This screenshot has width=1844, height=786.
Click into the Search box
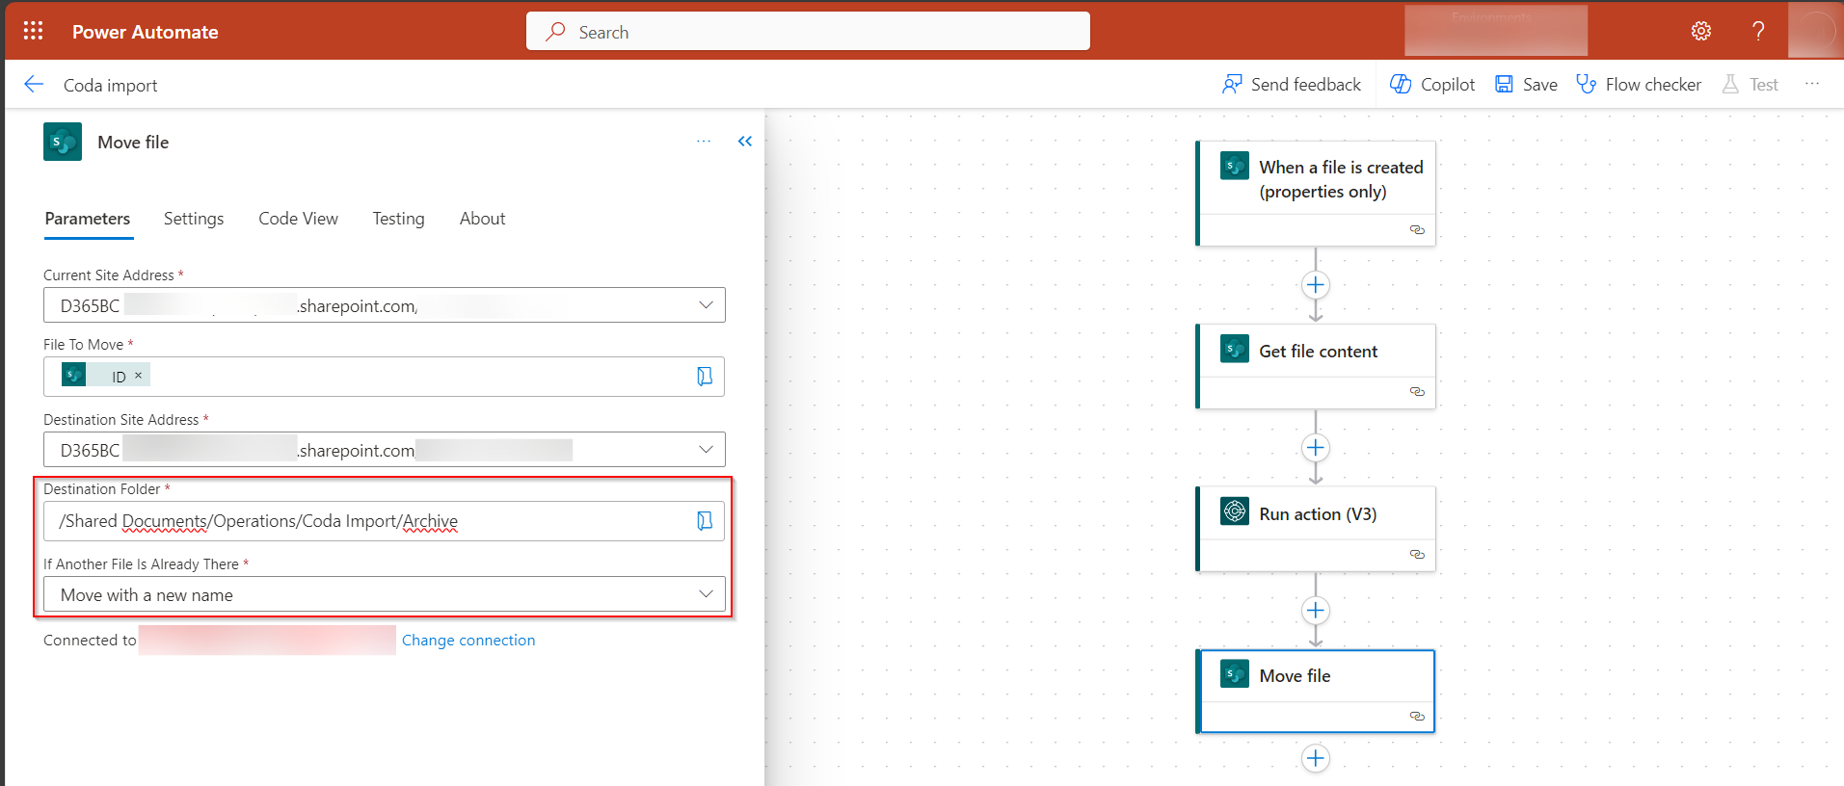(x=808, y=32)
